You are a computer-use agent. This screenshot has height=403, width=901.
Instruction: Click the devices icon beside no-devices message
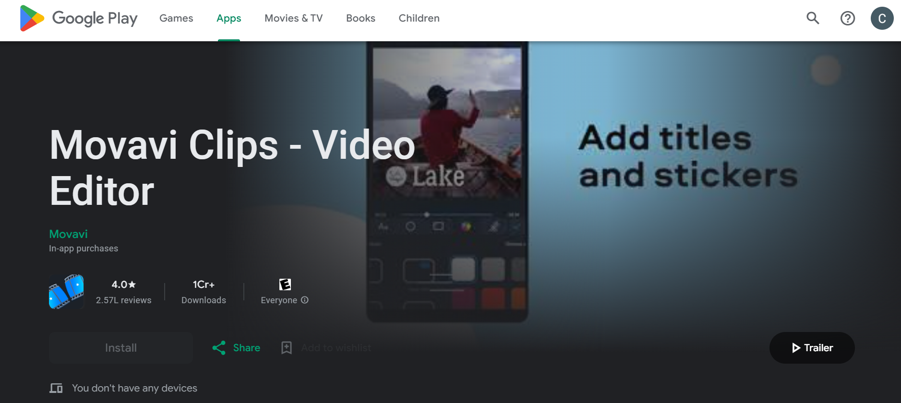pyautogui.click(x=56, y=388)
